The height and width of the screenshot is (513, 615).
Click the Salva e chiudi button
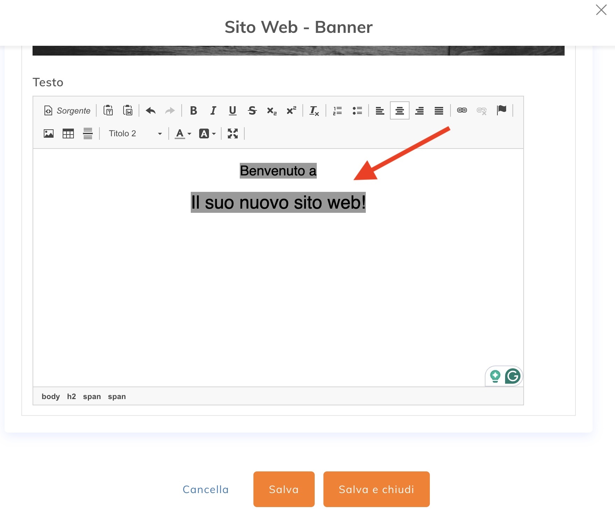[x=376, y=489]
